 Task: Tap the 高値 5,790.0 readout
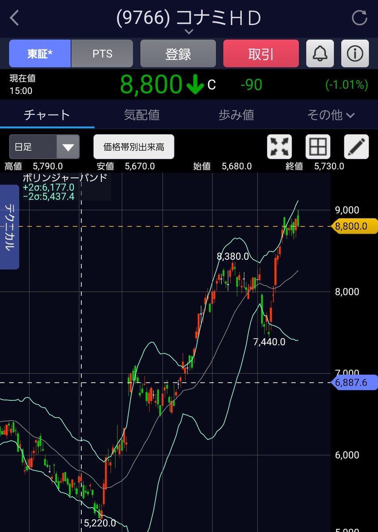(34, 167)
